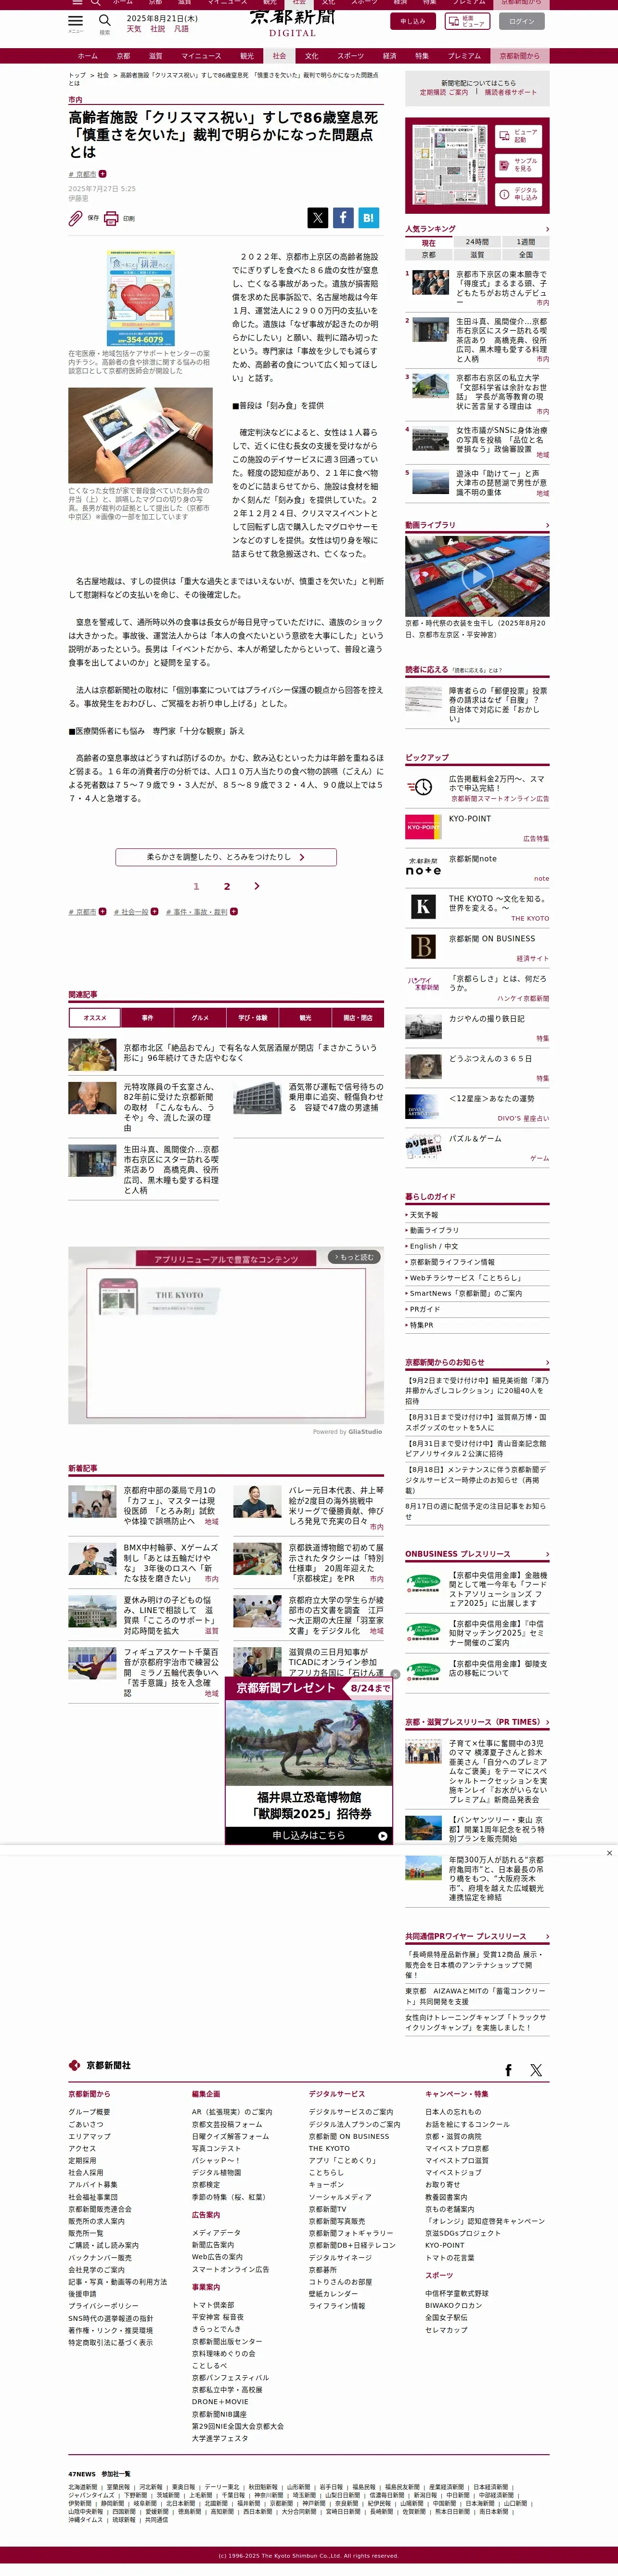Switch ranking to 1週間 tab
Viewport: 618px width, 2576px height.
[526, 242]
